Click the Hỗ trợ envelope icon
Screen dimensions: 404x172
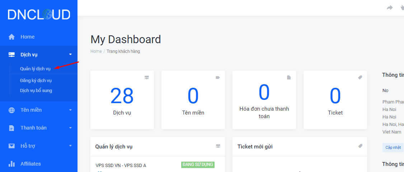[12, 146]
